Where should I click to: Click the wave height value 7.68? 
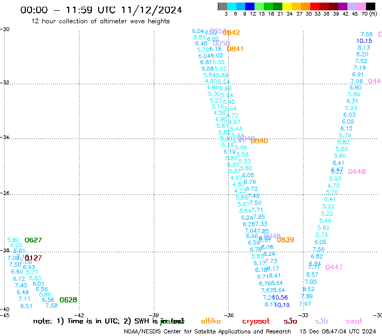click(52, 306)
